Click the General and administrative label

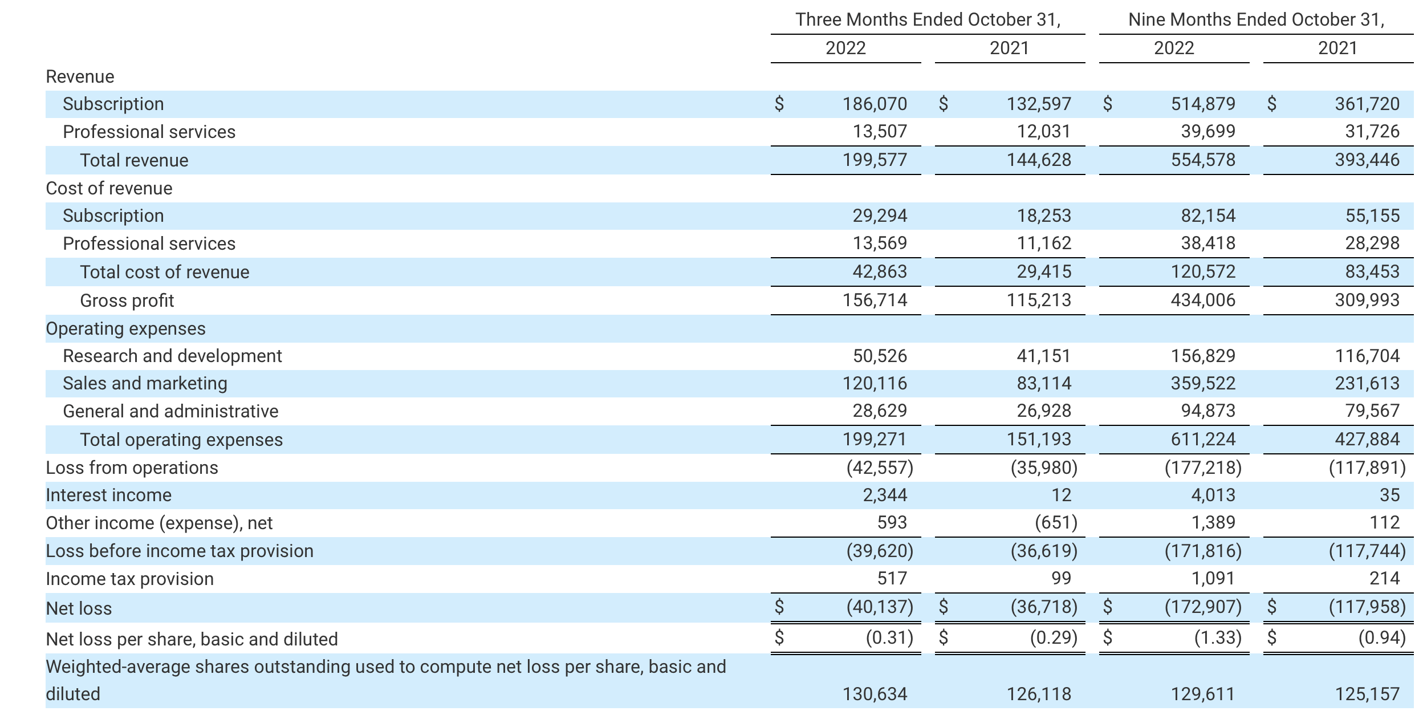pyautogui.click(x=170, y=411)
